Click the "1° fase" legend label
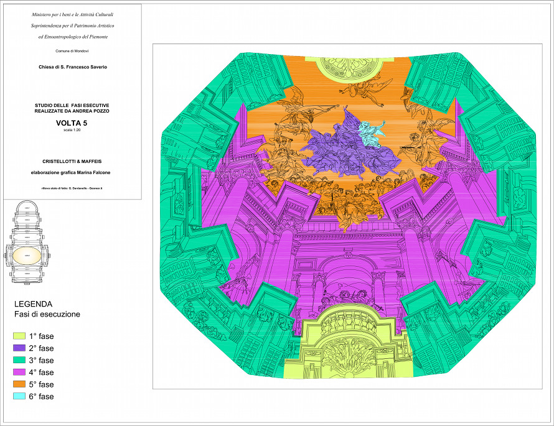Screen dimensions: 554x426 41,336
